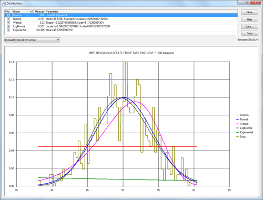The image size is (263, 200).
Task: Maximize the Distributions window
Action: [247, 3]
